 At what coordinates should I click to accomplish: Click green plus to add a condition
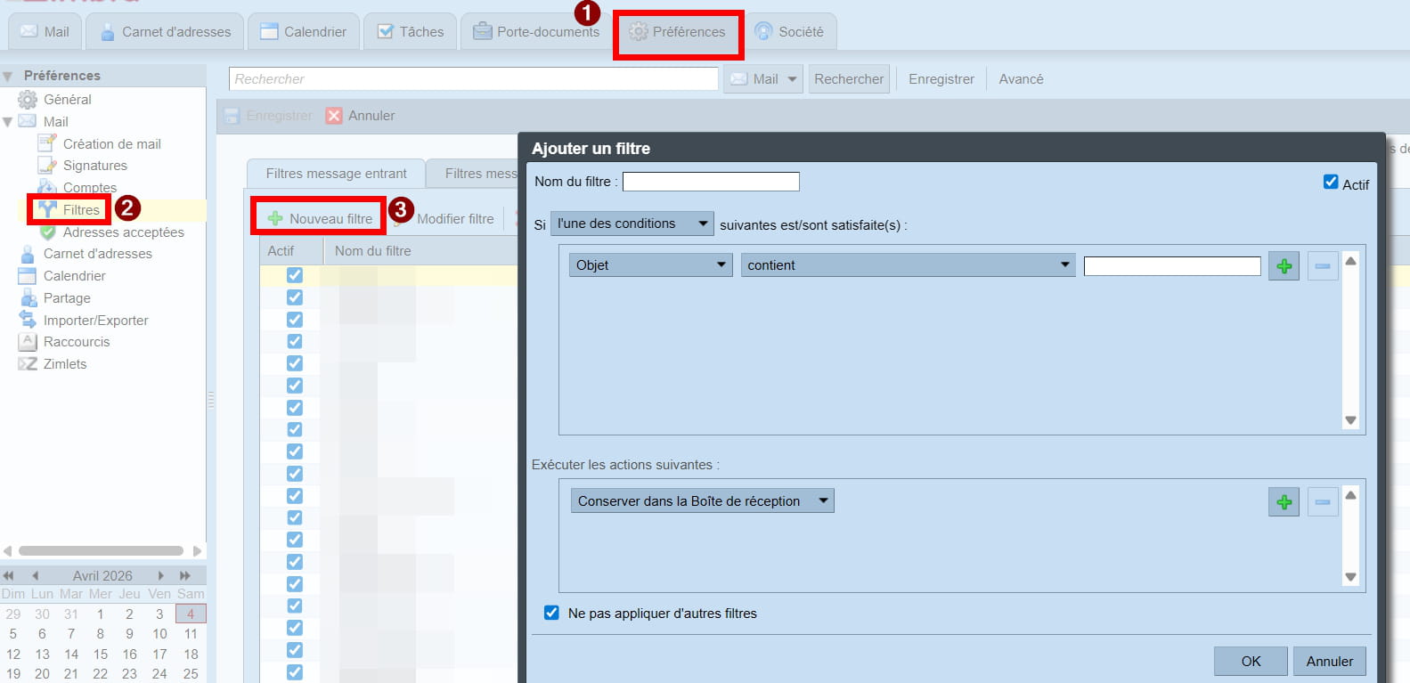point(1284,266)
